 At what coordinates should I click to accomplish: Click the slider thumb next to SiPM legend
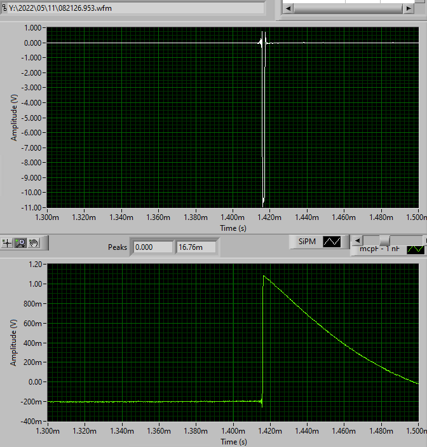(384, 240)
